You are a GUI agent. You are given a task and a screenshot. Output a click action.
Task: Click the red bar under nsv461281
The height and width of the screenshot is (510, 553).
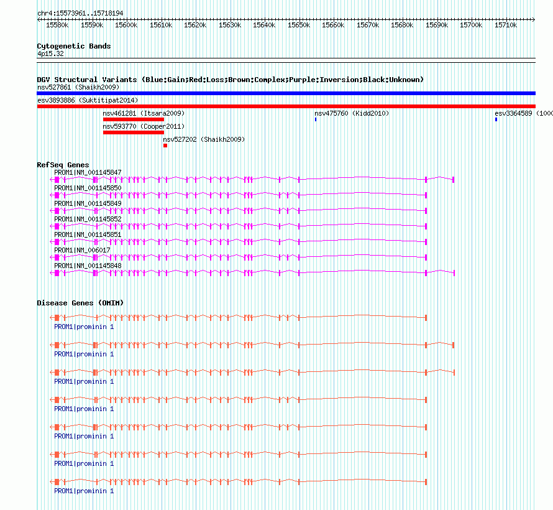(x=134, y=119)
